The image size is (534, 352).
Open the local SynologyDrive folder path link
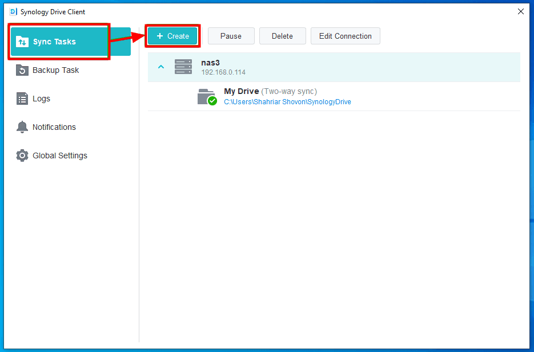[x=287, y=102]
